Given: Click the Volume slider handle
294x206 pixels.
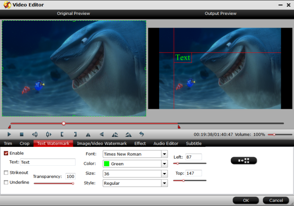Looking at the screenshot, I should pyautogui.click(x=274, y=135).
